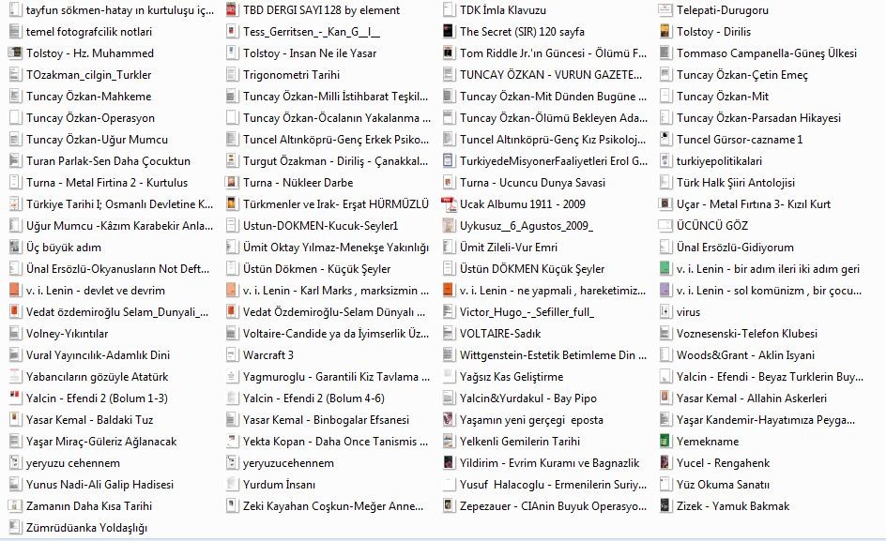
Task: Click the icon of Yasar Kemal - Allahin Askerleri
Action: coord(665,398)
